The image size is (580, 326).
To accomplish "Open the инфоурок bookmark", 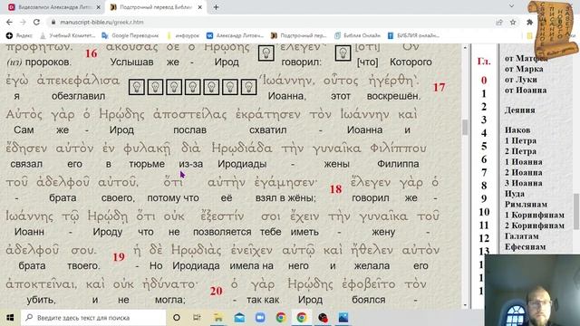I will [x=183, y=35].
